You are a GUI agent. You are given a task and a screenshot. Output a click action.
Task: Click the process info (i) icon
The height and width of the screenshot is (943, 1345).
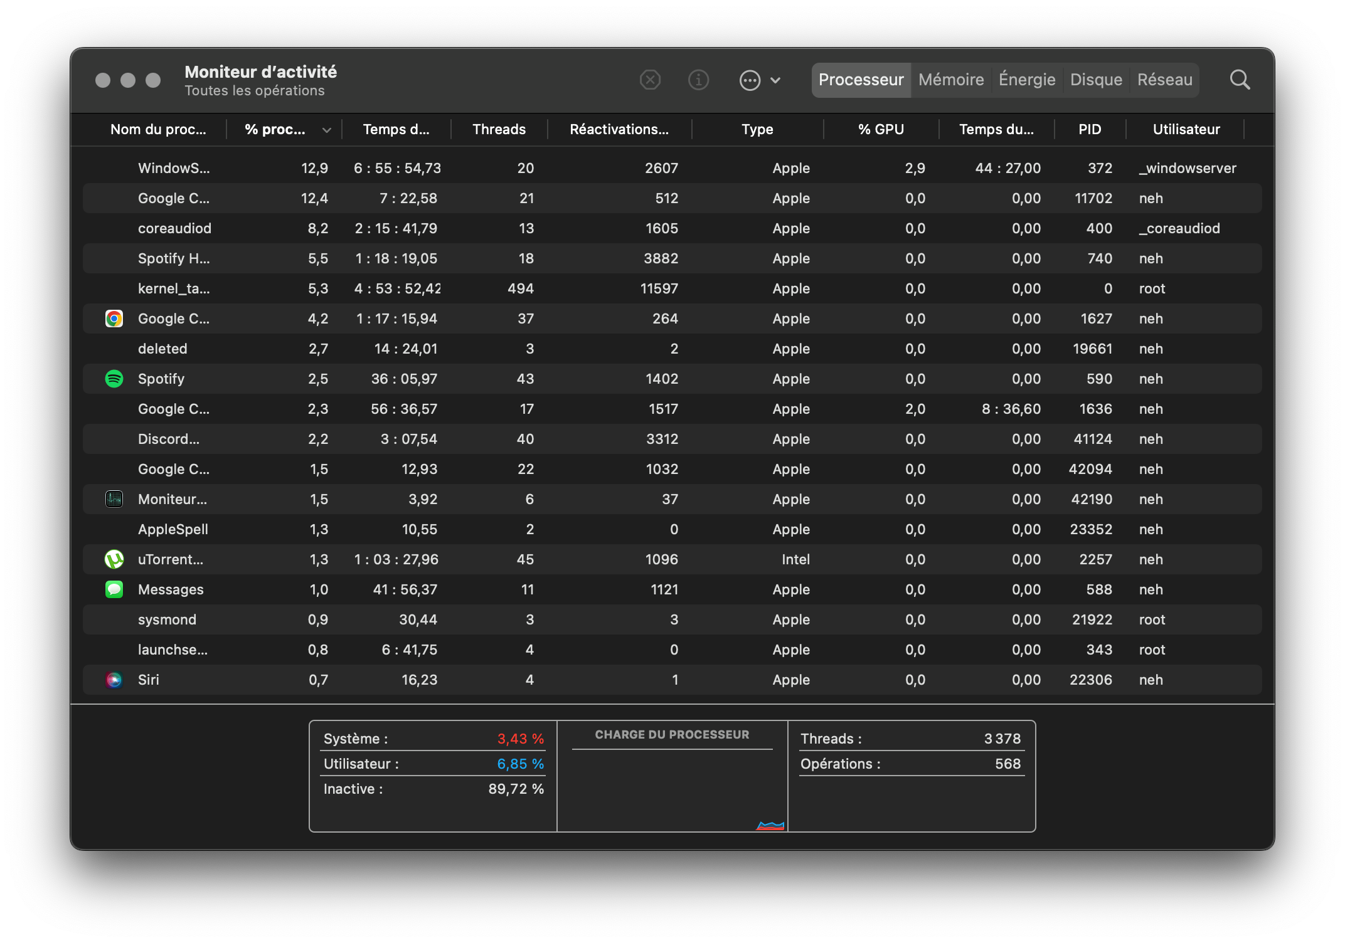click(x=698, y=80)
